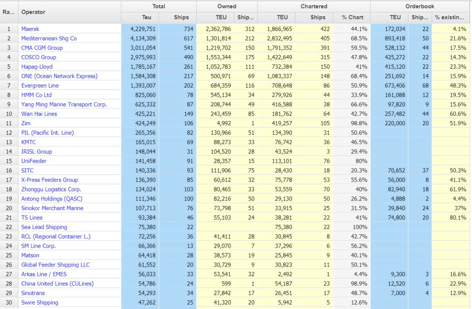Viewport: 472px width, 309px height.
Task: Open Arkas Line / EMES link
Action: tap(44, 274)
